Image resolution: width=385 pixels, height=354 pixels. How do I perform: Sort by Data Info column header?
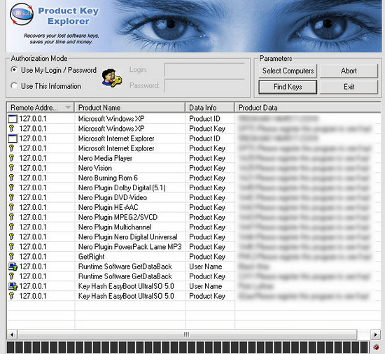click(210, 108)
